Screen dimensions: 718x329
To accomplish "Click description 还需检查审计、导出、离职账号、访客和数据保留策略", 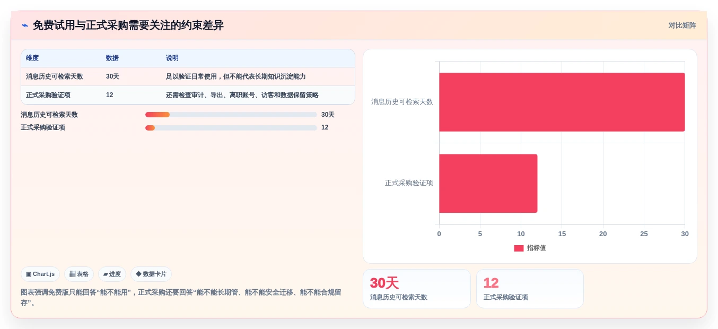I will click(242, 95).
